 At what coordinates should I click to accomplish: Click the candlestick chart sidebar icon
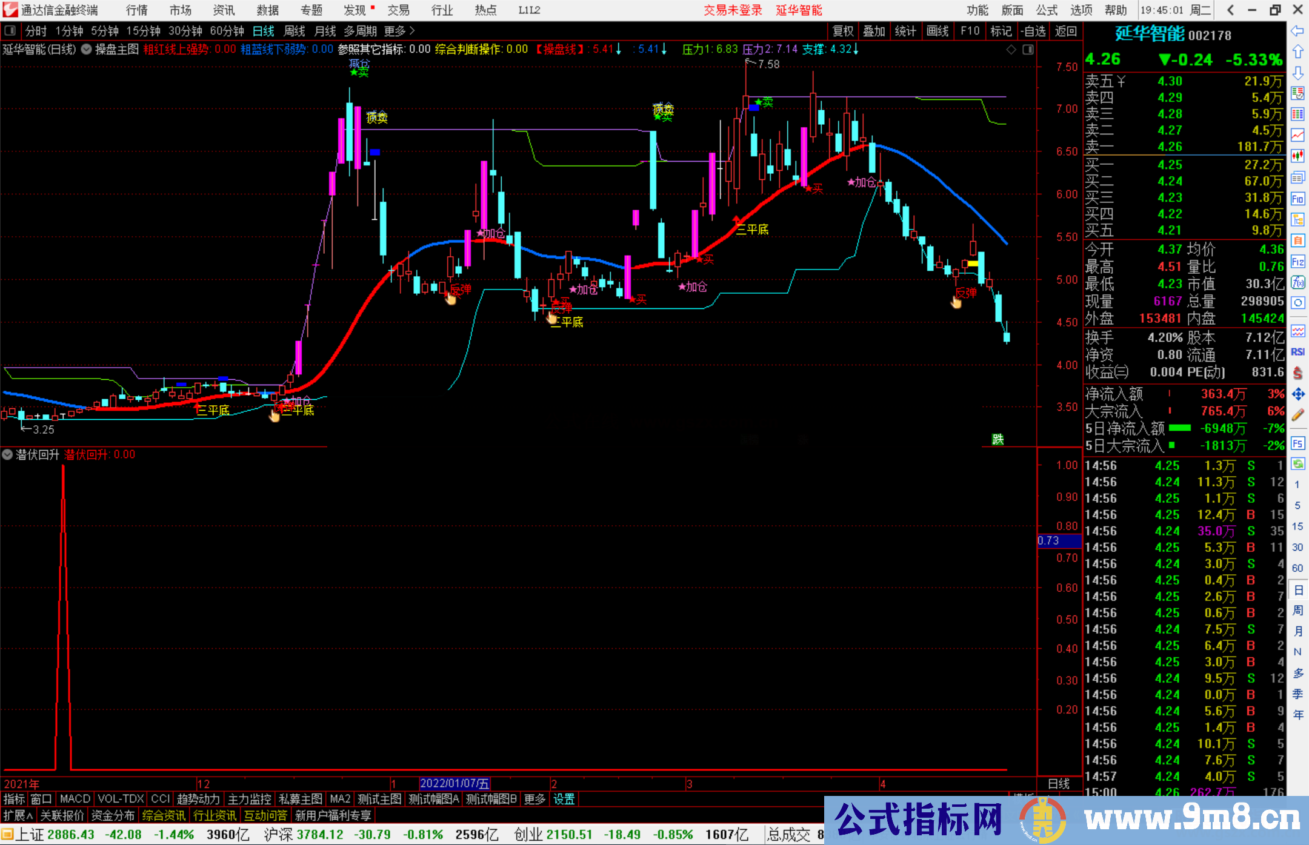pyautogui.click(x=1297, y=156)
